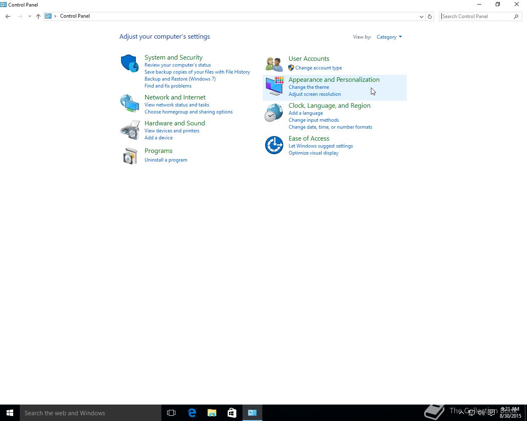Click the Ease of Access icon

pos(274,145)
